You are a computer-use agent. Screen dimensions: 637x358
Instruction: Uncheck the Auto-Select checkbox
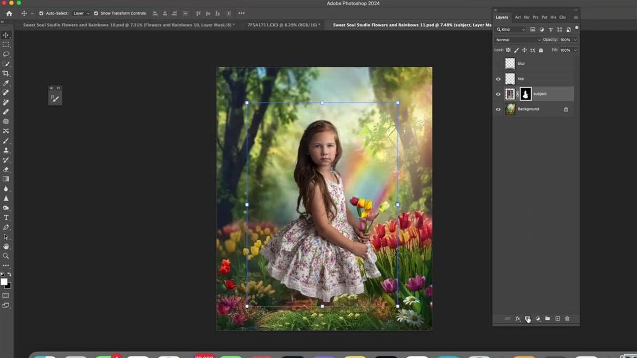click(41, 13)
